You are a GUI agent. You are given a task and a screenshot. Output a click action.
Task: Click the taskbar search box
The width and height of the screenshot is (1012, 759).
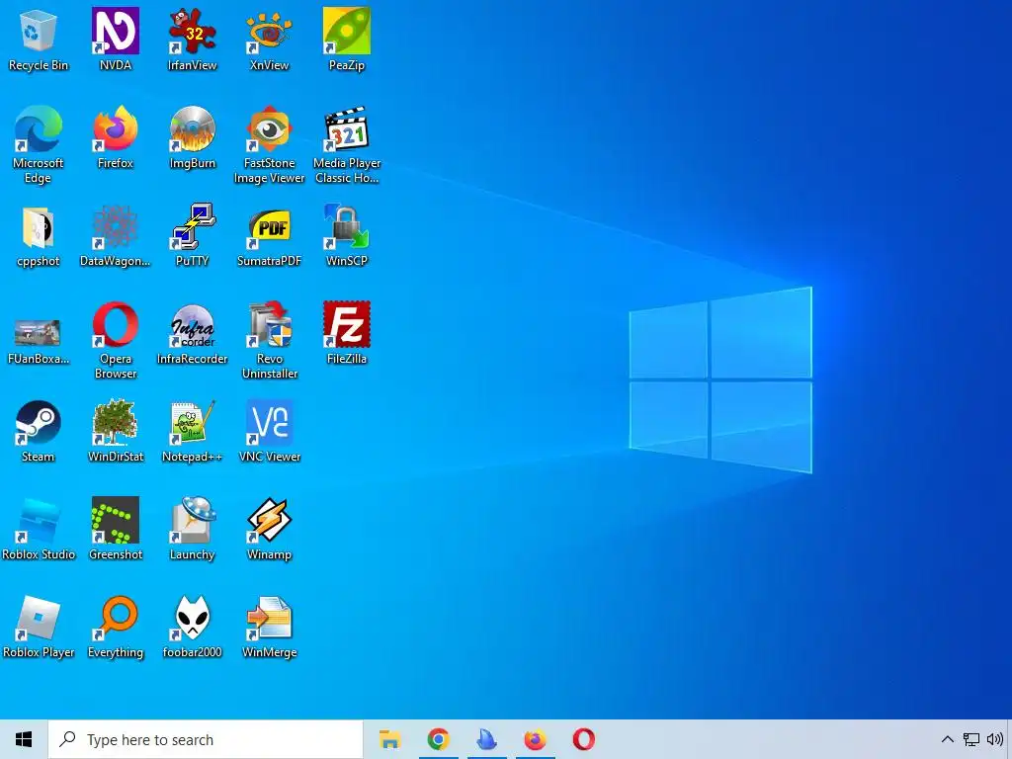[206, 739]
